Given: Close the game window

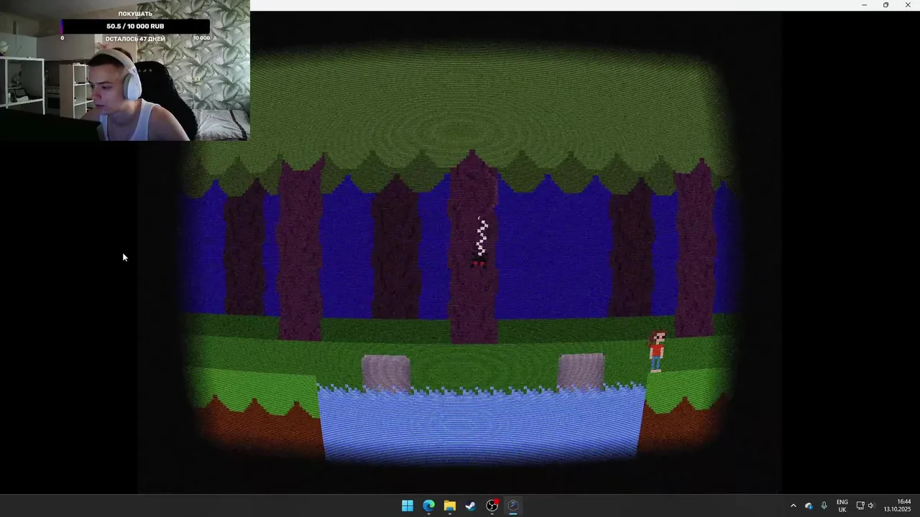Looking at the screenshot, I should coord(908,5).
